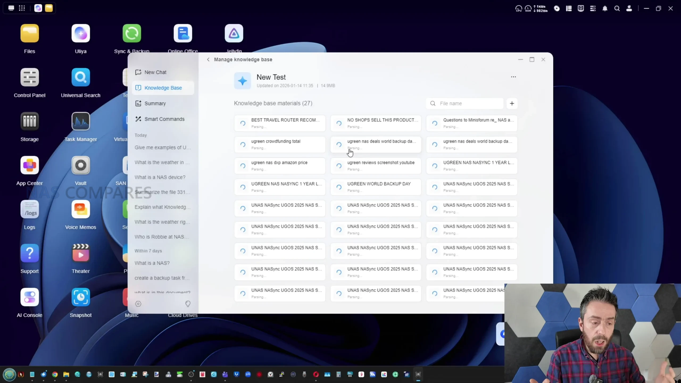
Task: Start a New Chat
Action: click(155, 72)
